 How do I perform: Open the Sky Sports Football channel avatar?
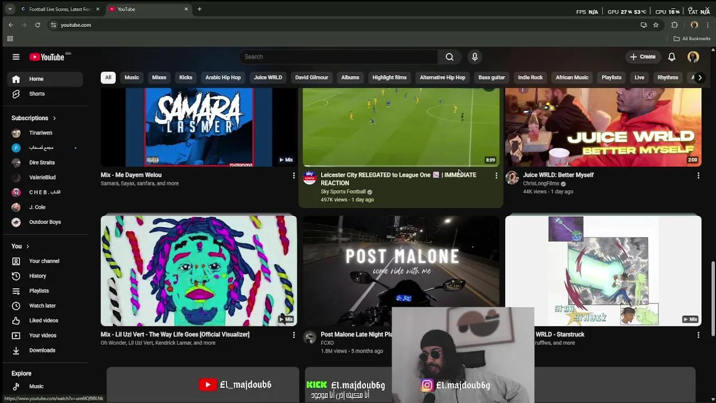pyautogui.click(x=309, y=177)
